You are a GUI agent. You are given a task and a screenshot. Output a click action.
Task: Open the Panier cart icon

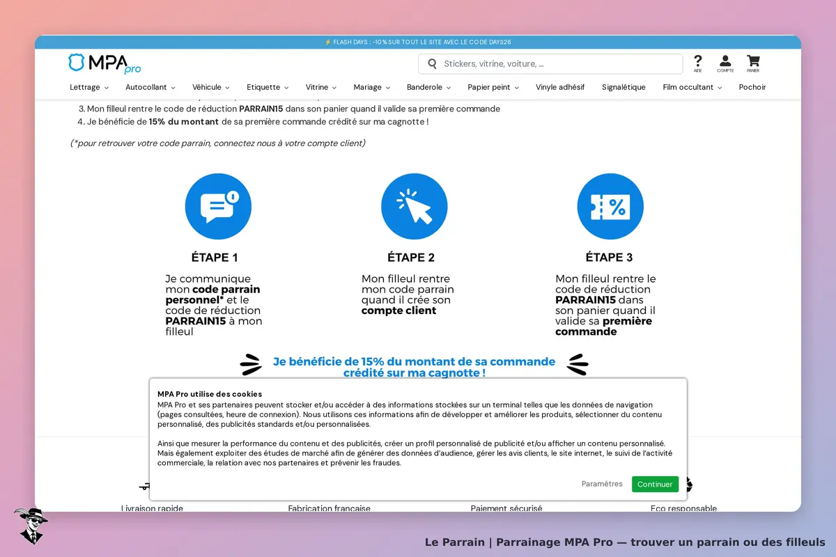point(753,63)
